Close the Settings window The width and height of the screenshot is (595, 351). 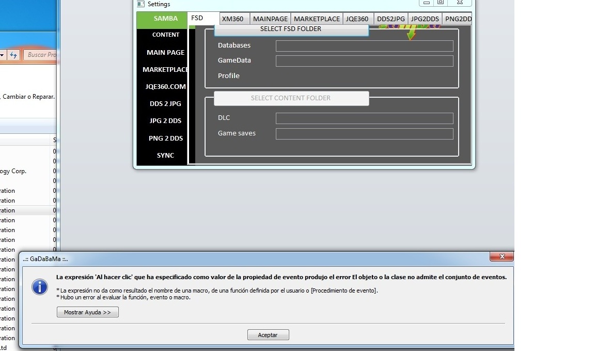460,3
